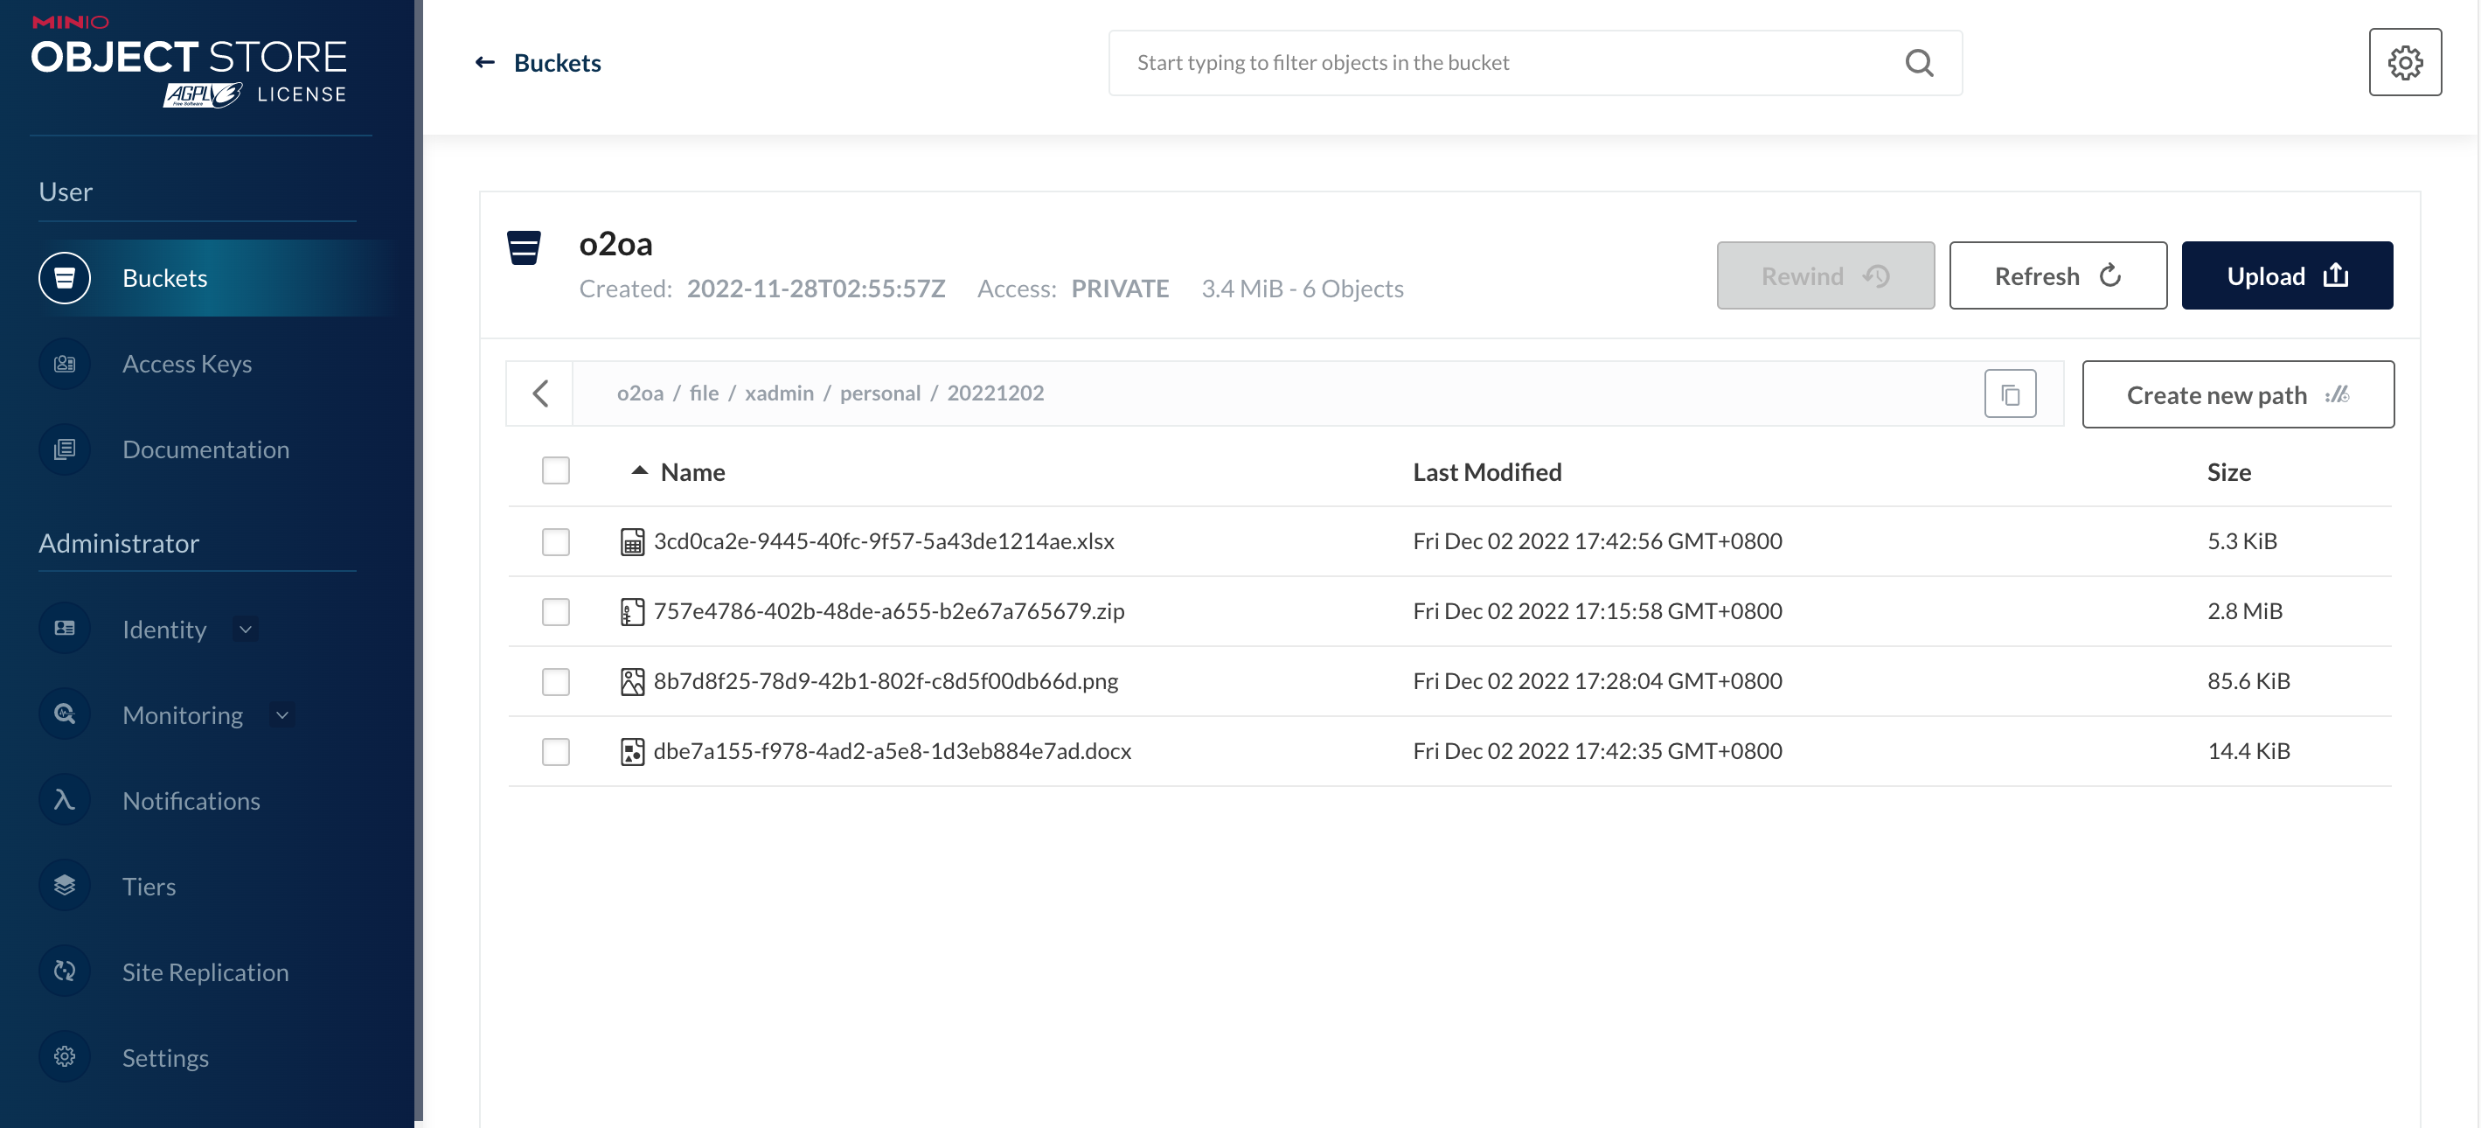Screen dimensions: 2481x1128
Task: Click the settings gear icon at top right
Action: (2404, 63)
